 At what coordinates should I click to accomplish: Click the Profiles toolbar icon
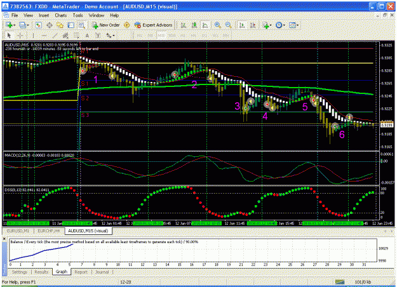[22, 25]
